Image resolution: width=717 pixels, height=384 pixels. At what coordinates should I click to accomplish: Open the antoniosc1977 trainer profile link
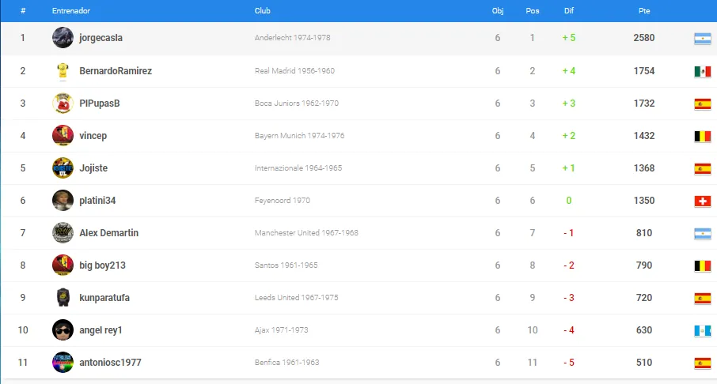(110, 363)
